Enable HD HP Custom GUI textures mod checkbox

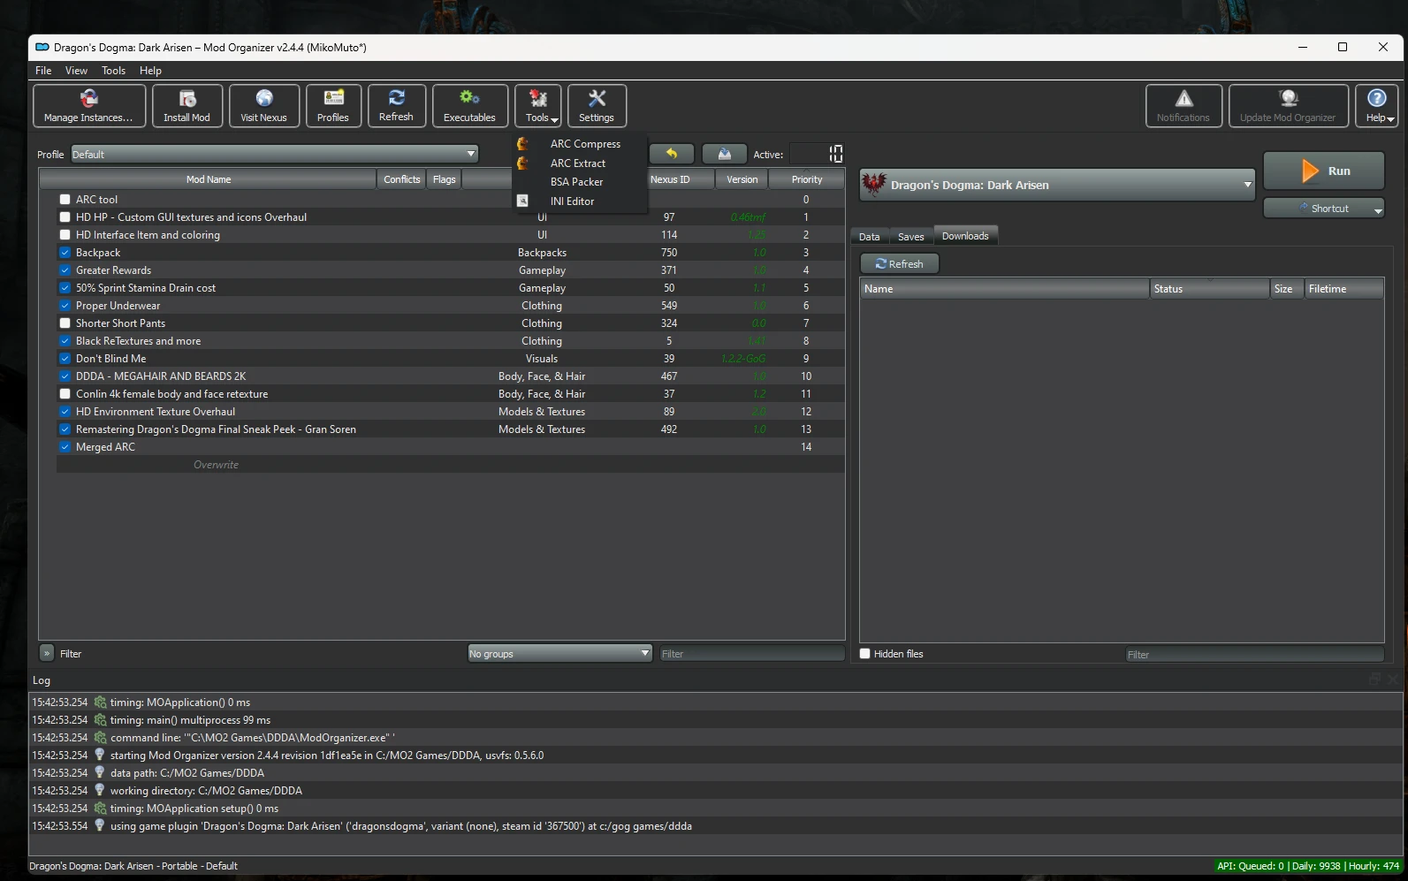pyautogui.click(x=65, y=217)
